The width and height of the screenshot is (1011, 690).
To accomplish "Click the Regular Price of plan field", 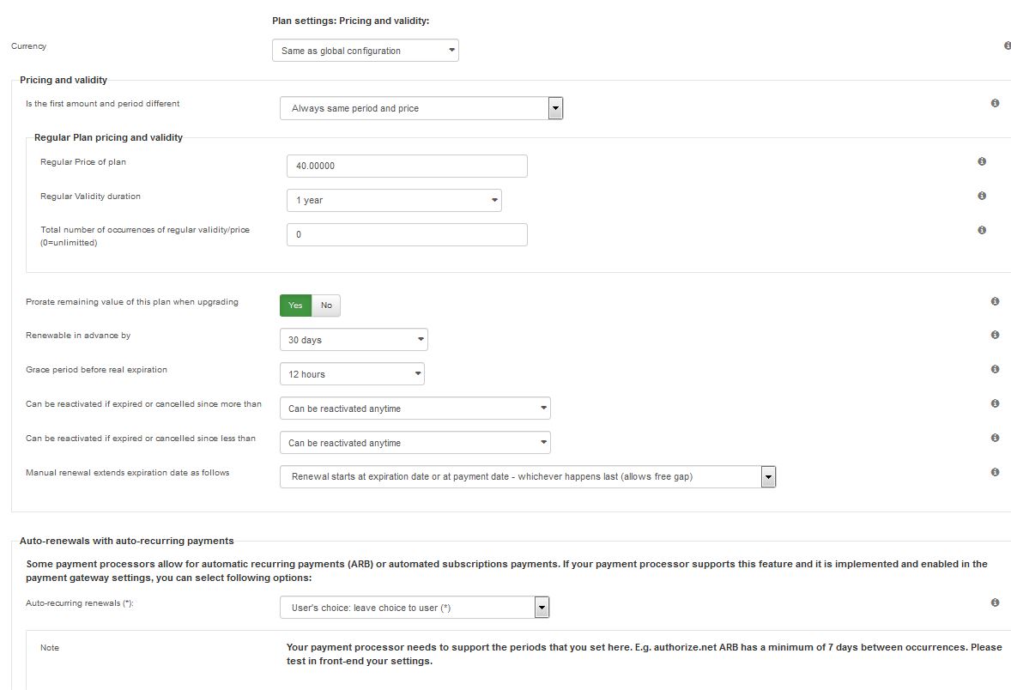I will click(407, 166).
